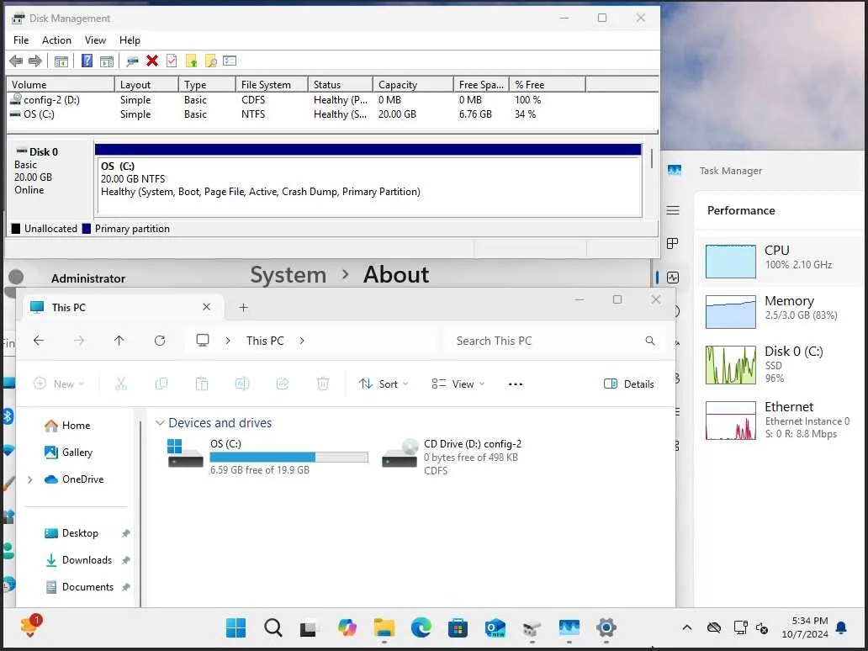Switch to the Performance tab in Task Manager
The height and width of the screenshot is (651, 868).
pyautogui.click(x=740, y=210)
